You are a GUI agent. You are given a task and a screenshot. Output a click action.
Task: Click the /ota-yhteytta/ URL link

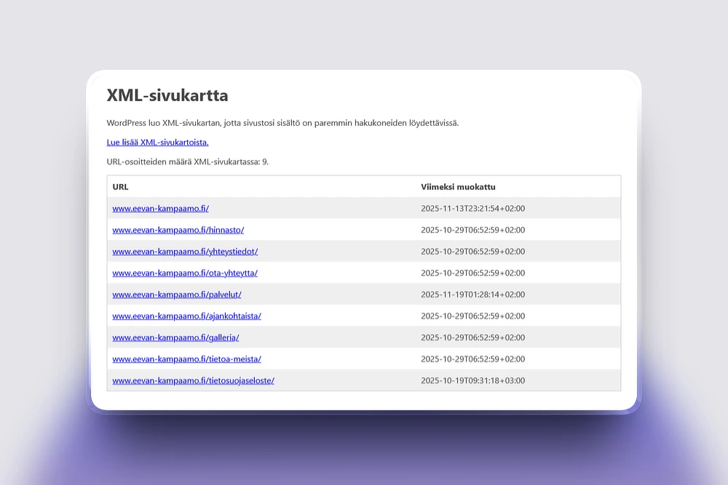click(x=185, y=273)
